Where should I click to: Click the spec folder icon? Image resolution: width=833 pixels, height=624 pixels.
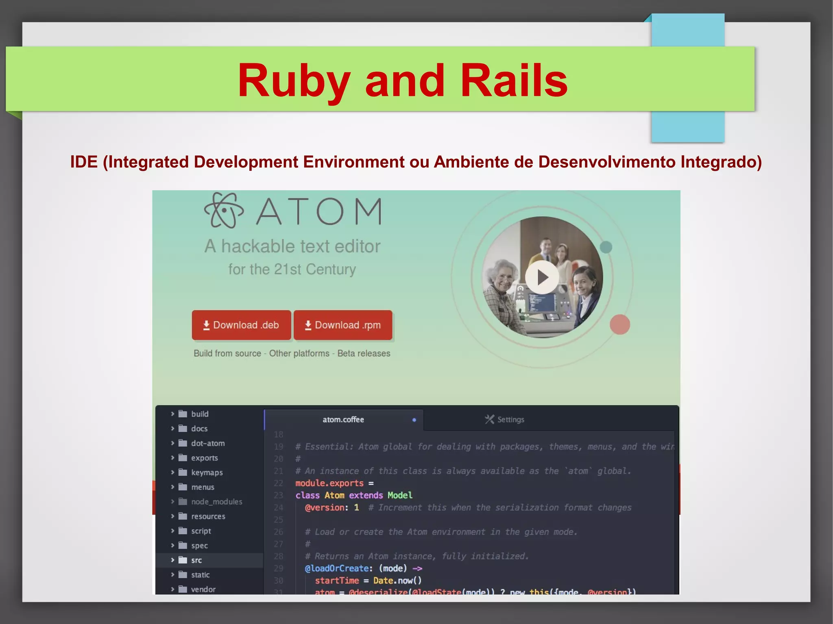click(x=183, y=546)
